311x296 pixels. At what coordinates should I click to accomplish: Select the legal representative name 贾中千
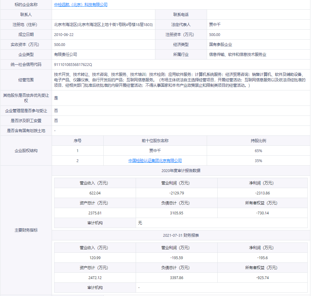(215, 24)
